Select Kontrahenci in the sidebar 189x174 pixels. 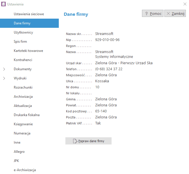(23, 60)
